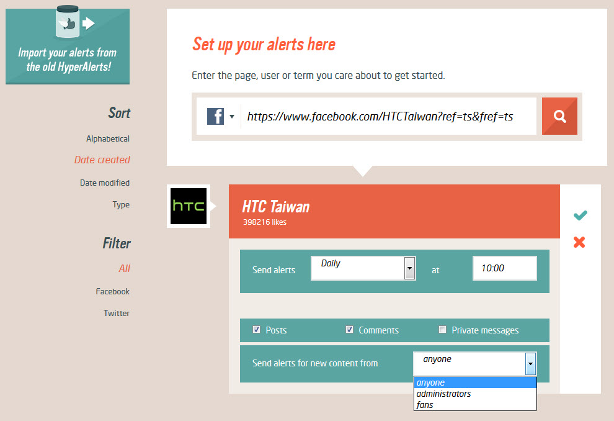Select administrators option in dropdown list

pos(475,394)
